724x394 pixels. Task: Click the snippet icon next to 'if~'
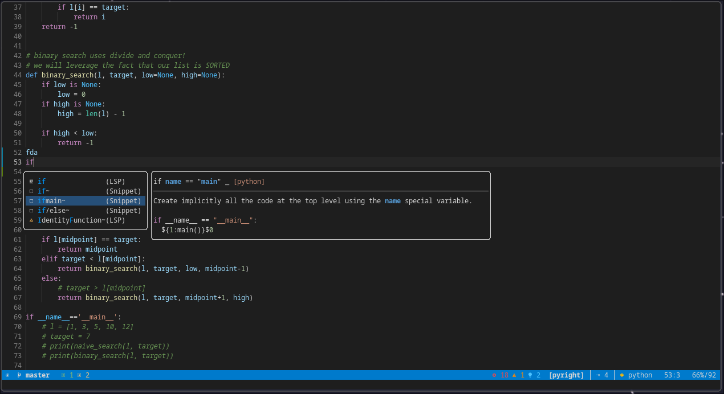point(31,191)
